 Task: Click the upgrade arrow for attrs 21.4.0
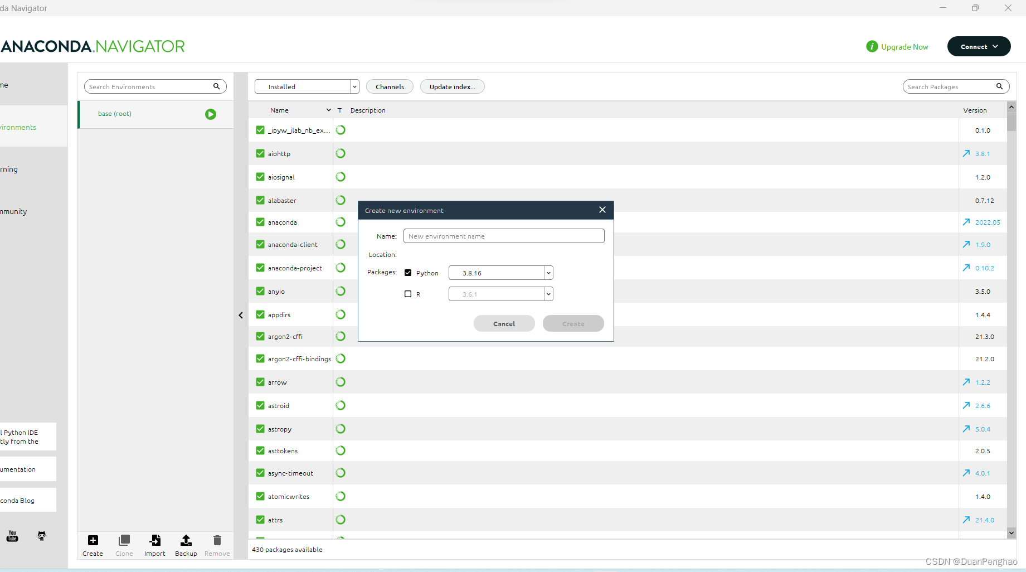[966, 520]
